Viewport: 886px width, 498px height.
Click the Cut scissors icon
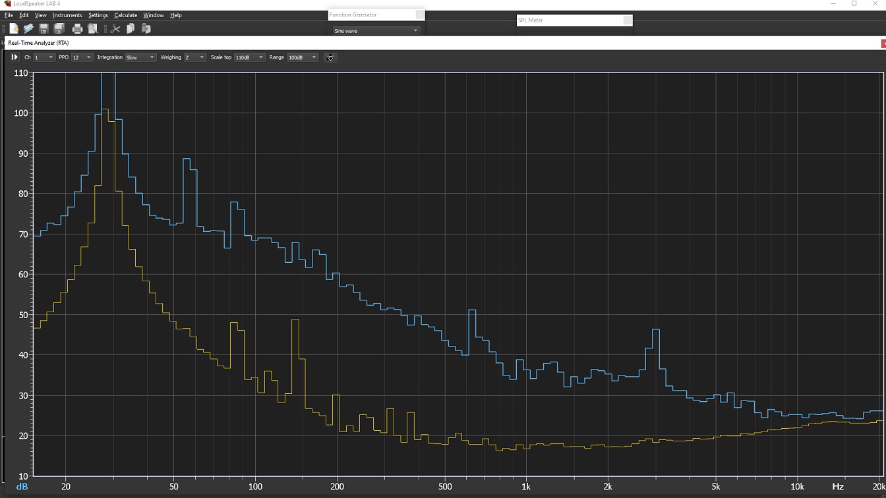click(115, 29)
